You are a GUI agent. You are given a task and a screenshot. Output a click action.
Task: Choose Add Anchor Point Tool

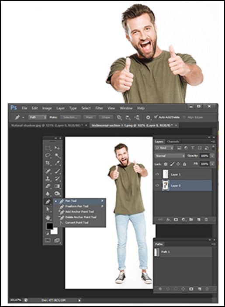pos(80,212)
